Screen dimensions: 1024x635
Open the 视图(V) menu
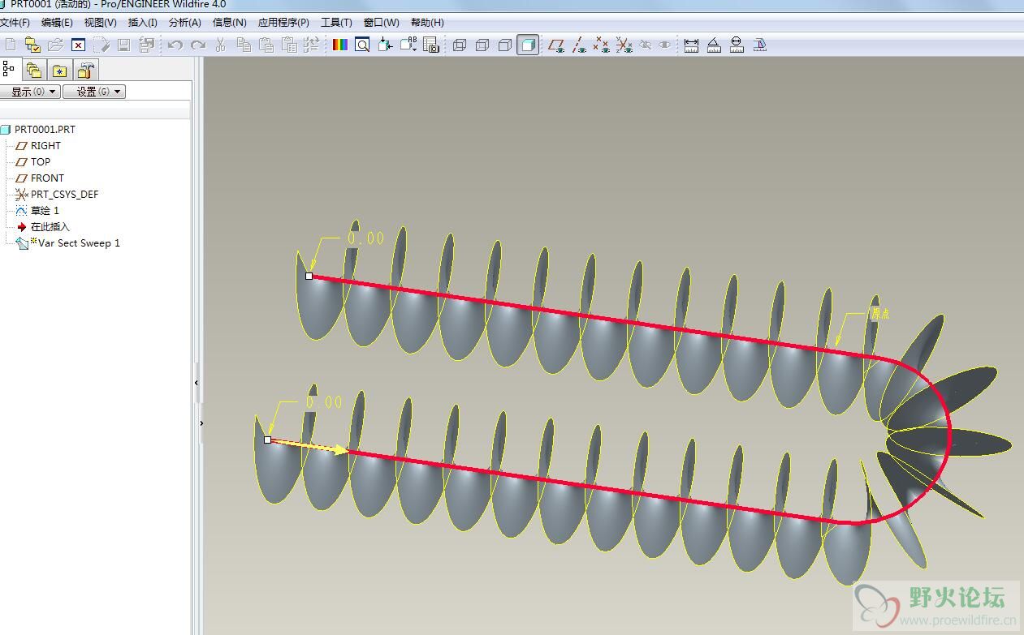point(101,23)
